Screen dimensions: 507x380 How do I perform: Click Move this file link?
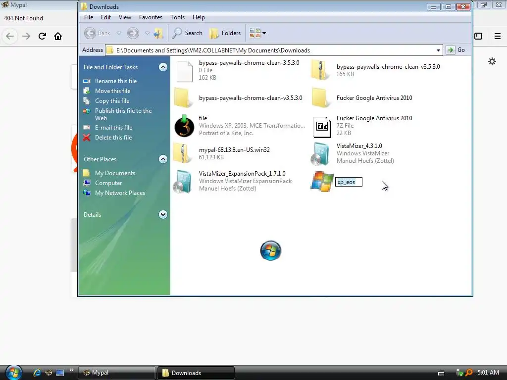pos(112,91)
